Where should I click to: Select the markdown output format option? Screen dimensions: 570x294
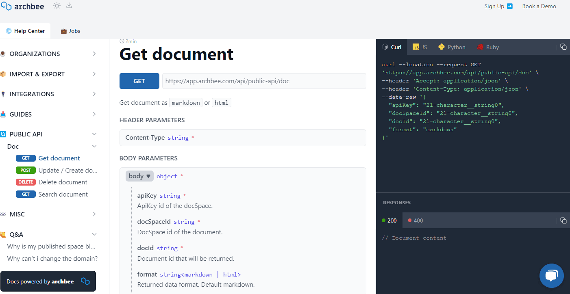pyautogui.click(x=185, y=102)
